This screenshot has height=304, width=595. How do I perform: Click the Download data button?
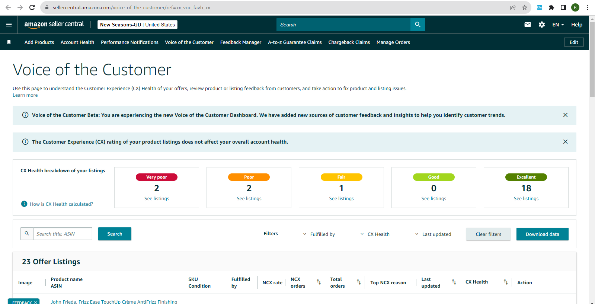point(542,234)
